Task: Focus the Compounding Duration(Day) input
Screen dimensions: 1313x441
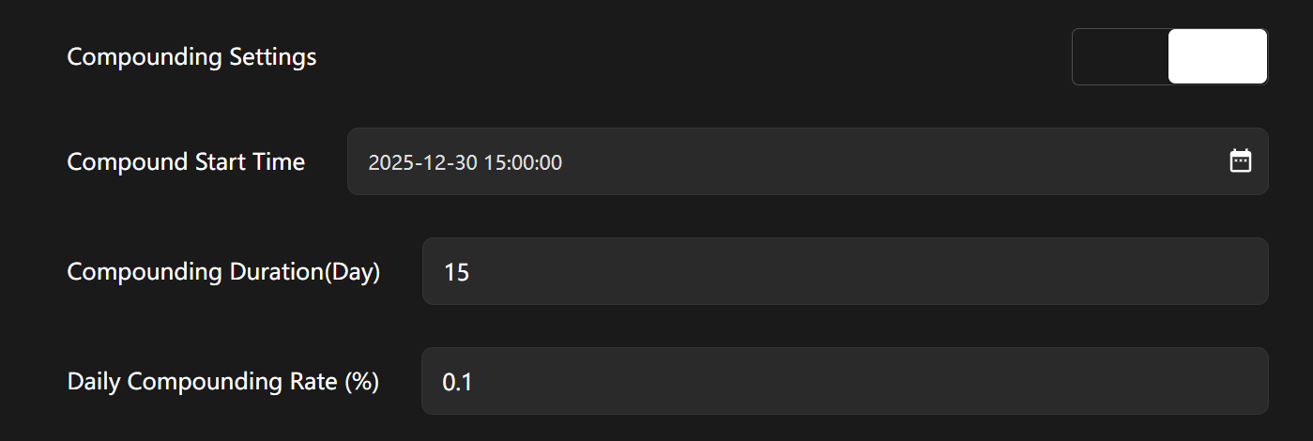Action: tap(845, 271)
